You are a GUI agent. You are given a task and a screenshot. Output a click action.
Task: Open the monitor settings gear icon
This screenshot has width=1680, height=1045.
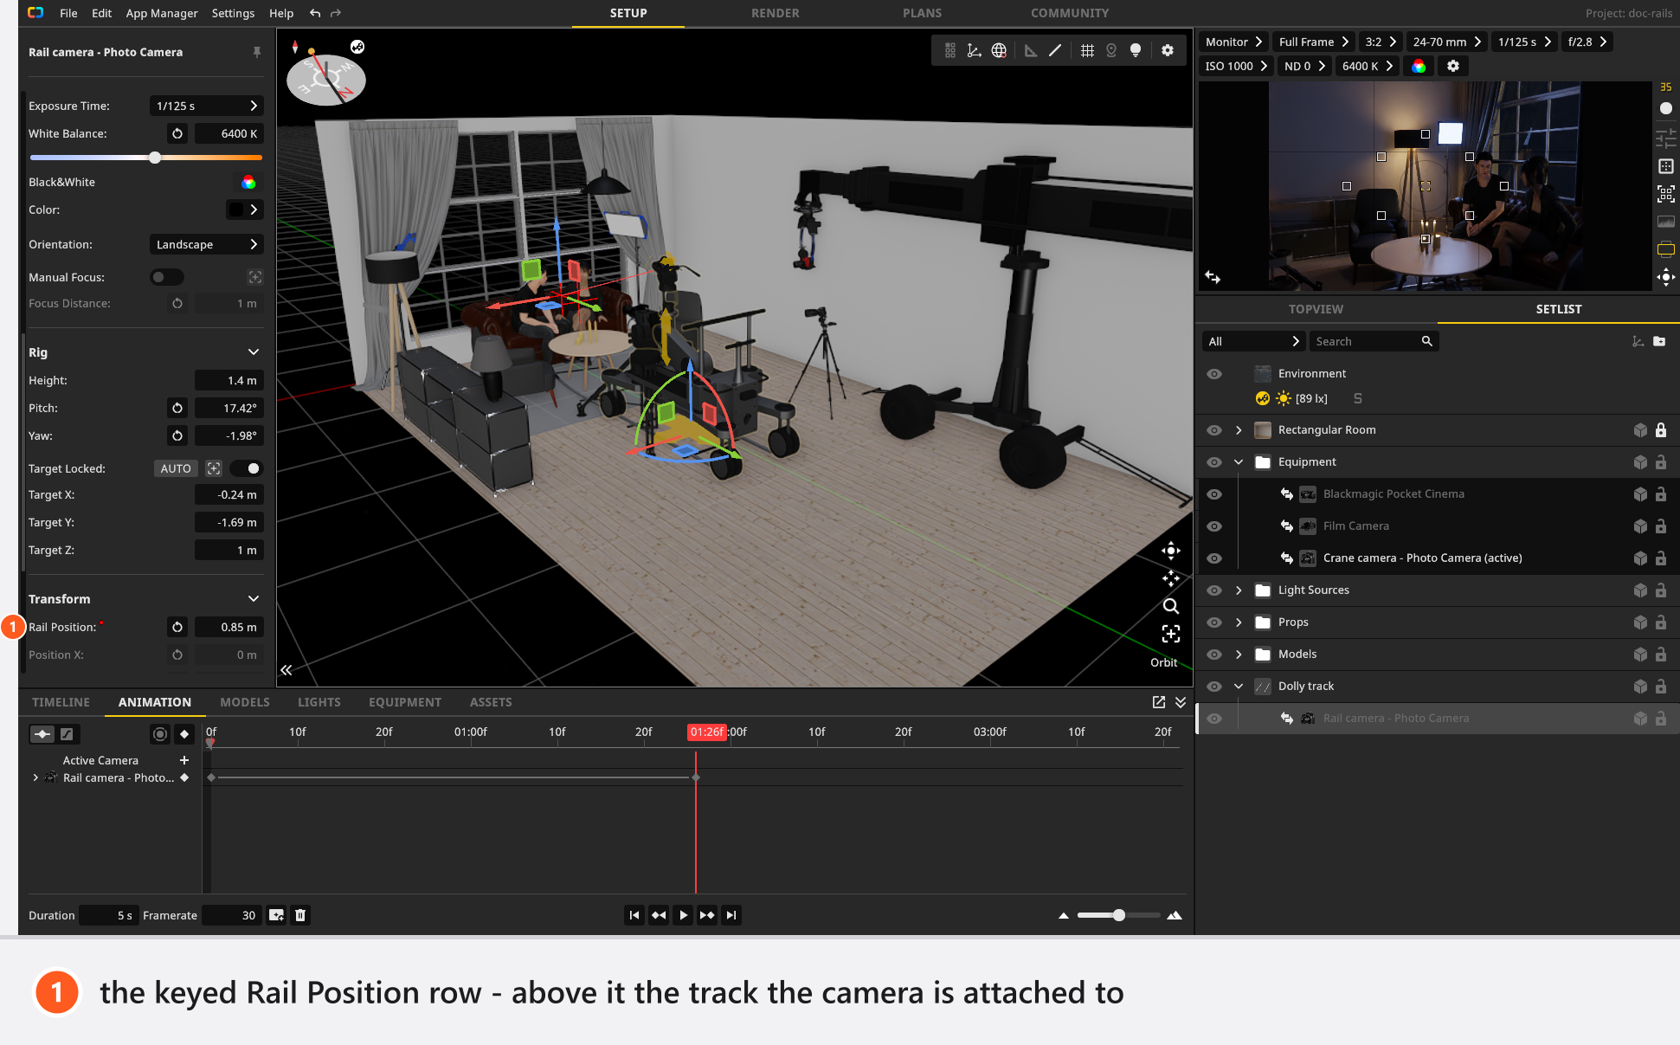[x=1453, y=66]
